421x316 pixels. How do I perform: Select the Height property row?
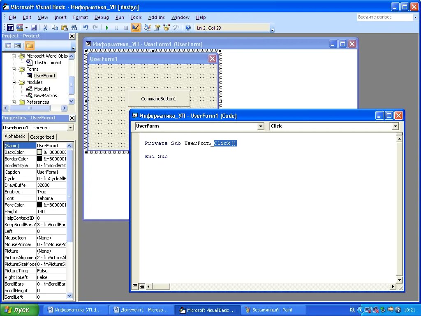(35, 211)
